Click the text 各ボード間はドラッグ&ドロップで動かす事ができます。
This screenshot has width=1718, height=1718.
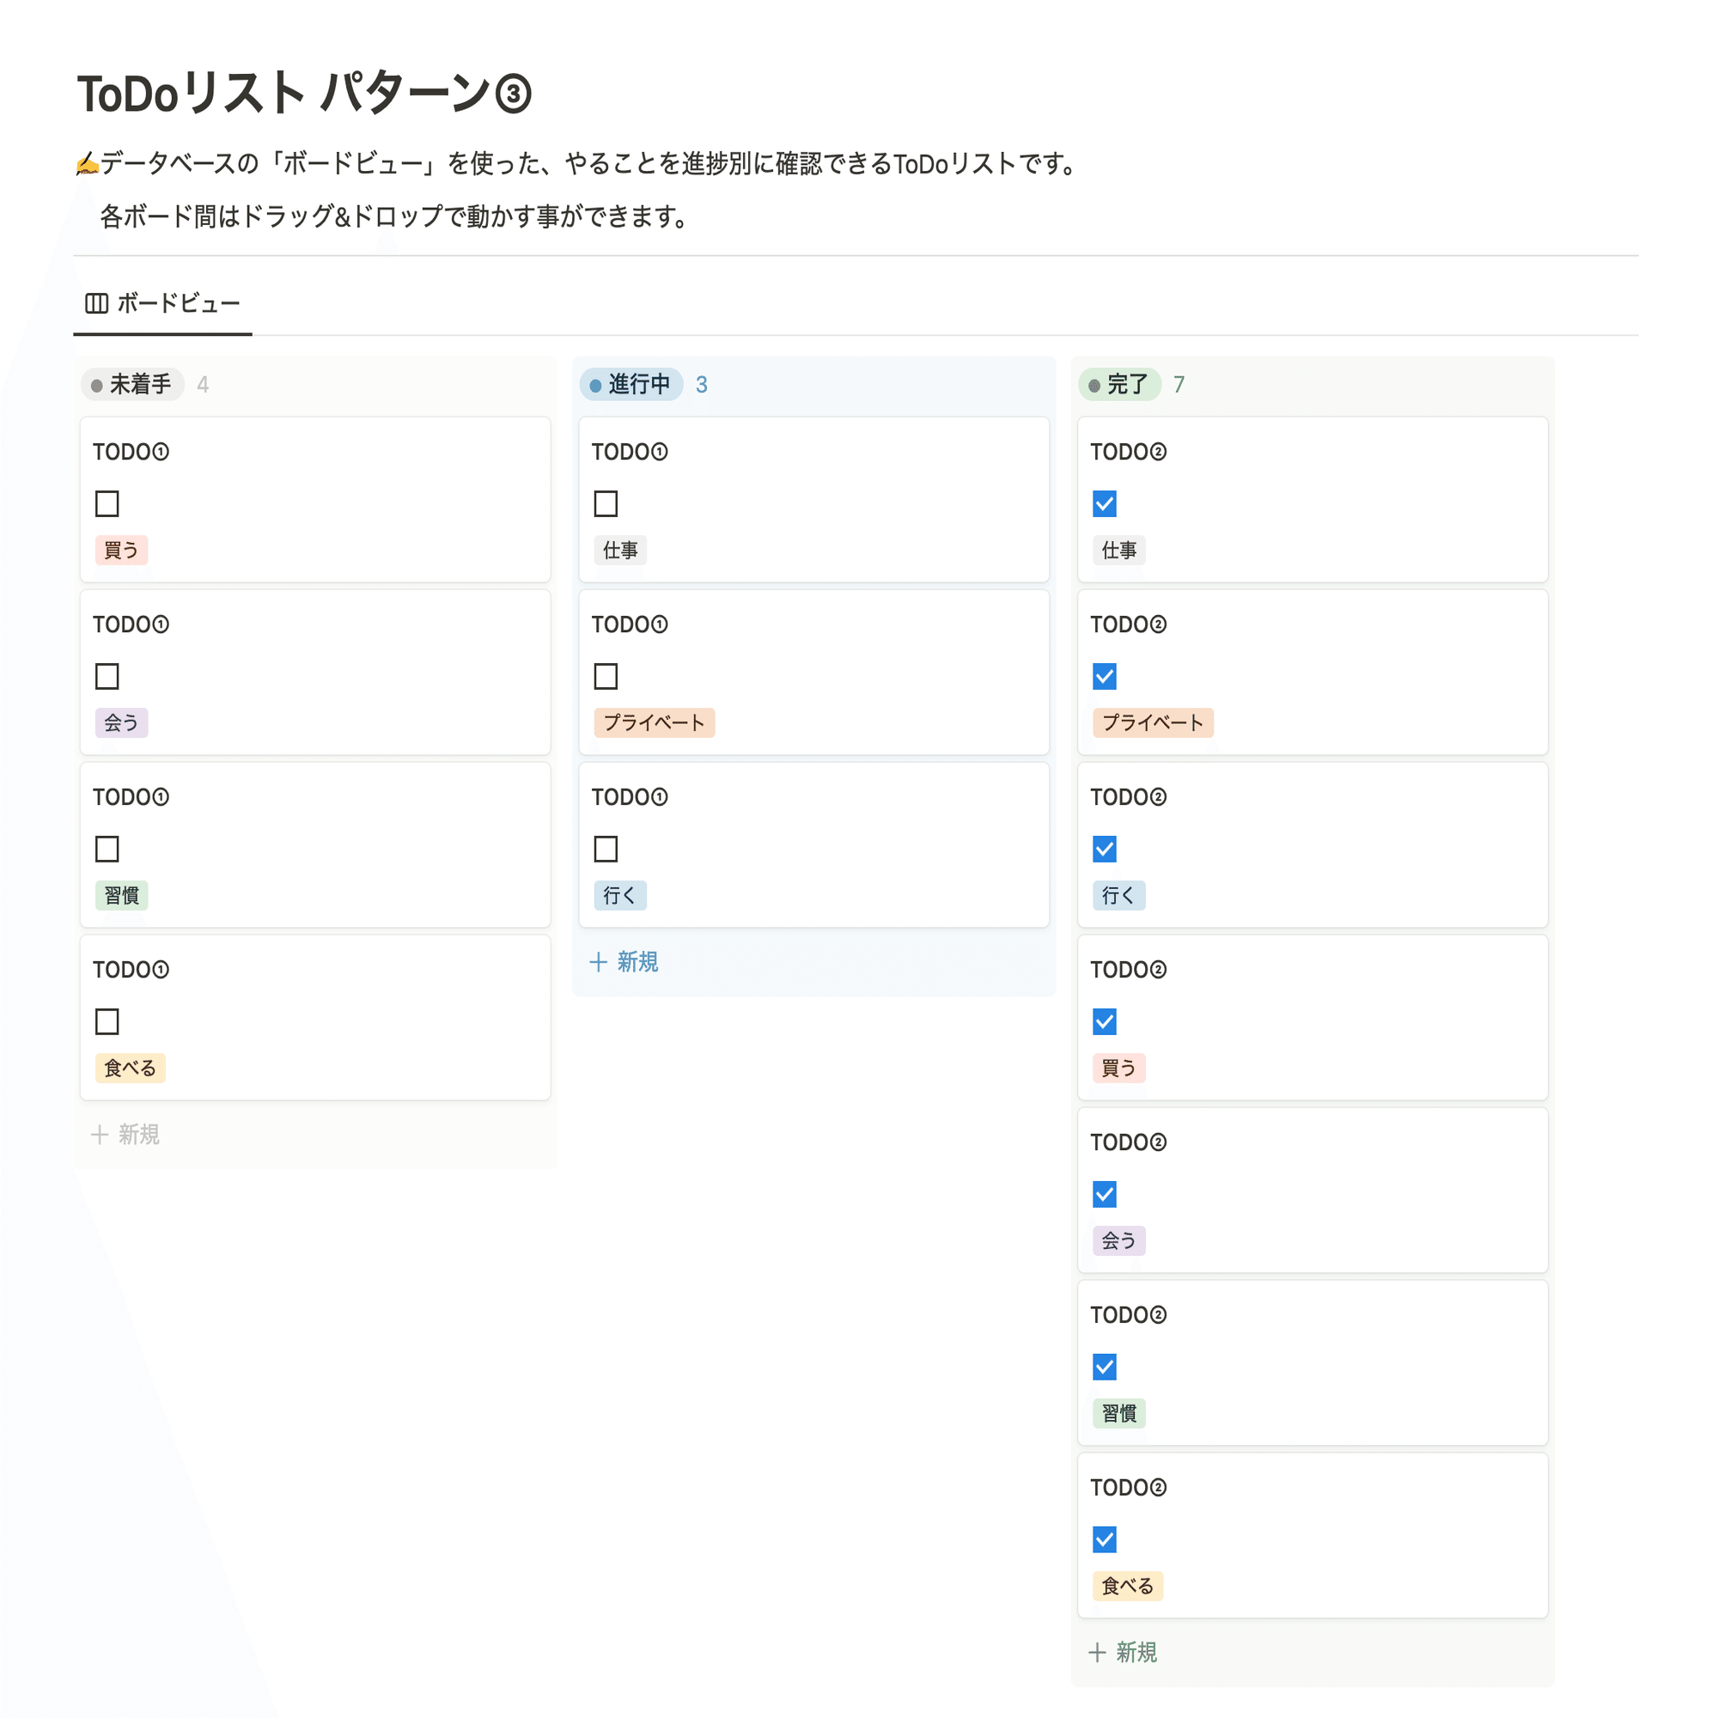[395, 216]
